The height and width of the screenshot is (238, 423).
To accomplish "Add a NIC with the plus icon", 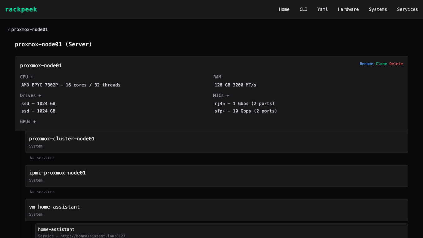I will [228, 95].
